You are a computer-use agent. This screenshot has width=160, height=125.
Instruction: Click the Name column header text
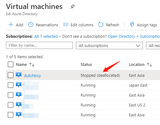pyautogui.click(x=21, y=65)
